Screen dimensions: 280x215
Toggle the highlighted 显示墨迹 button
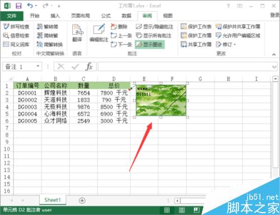tap(150, 44)
